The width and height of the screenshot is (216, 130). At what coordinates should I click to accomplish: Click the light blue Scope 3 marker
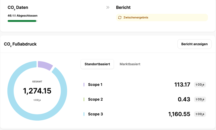pos(84,114)
